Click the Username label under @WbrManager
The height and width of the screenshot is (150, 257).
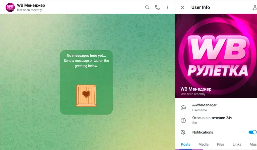(x=200, y=110)
